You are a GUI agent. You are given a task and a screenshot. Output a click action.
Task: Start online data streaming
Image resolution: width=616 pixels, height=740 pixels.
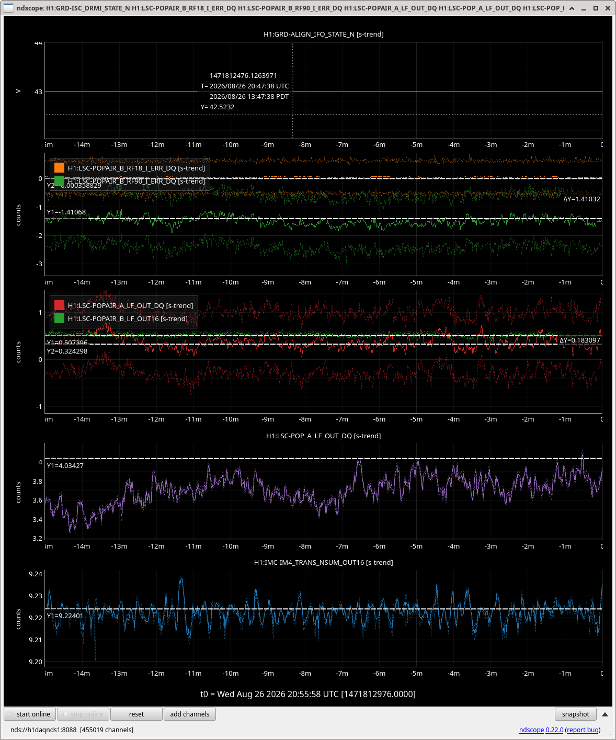point(30,714)
